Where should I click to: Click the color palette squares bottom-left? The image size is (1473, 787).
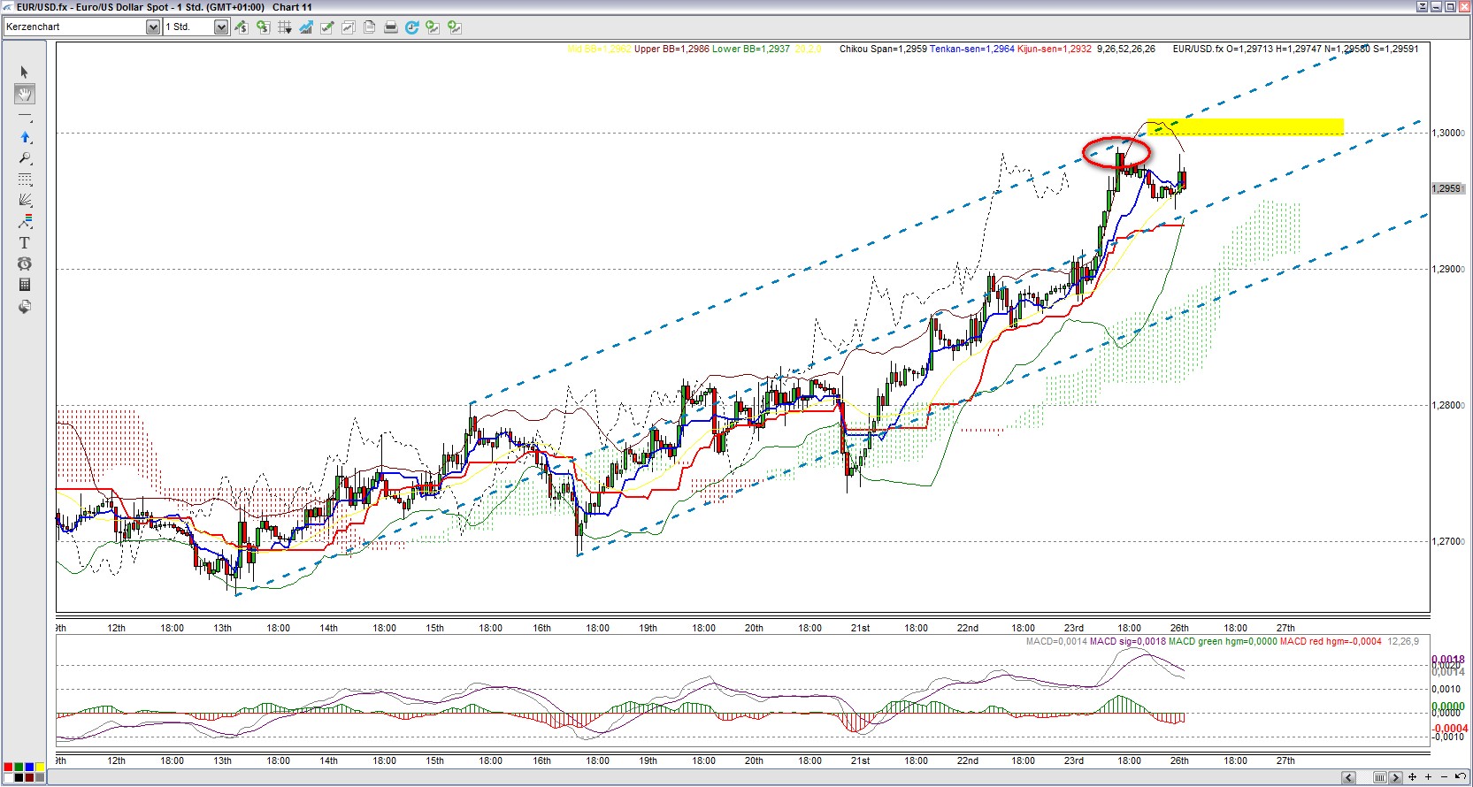pos(24,772)
